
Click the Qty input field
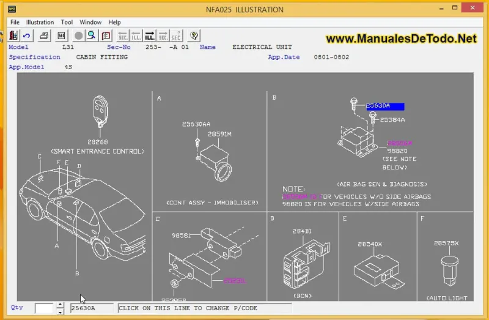(44, 308)
